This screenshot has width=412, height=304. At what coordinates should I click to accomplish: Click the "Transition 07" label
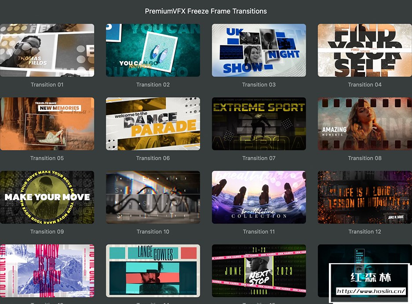(259, 158)
